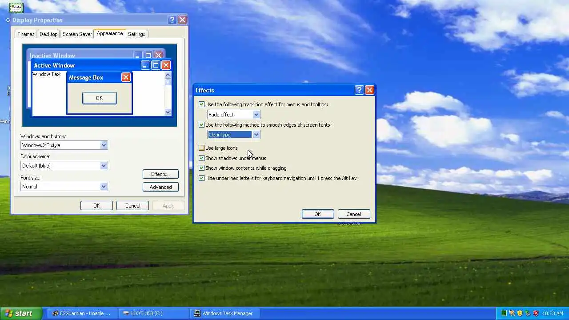This screenshot has width=569, height=320.
Task: Click the Advanced button
Action: pyautogui.click(x=160, y=187)
